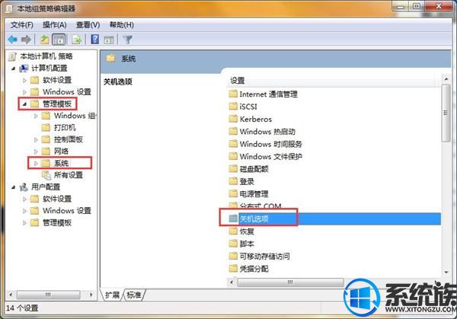
Task: Click the Export list toolbar icon
Action: point(77,40)
